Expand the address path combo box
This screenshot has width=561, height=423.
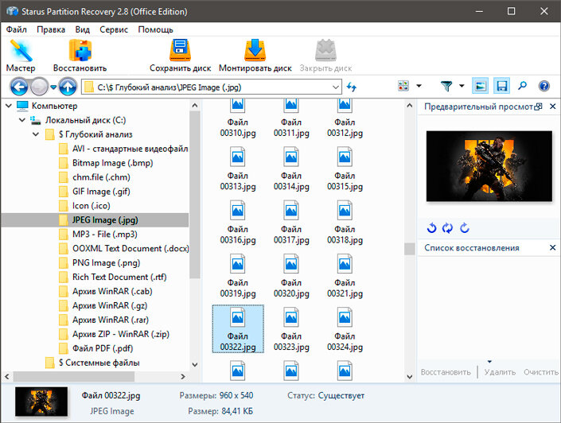[x=335, y=87]
